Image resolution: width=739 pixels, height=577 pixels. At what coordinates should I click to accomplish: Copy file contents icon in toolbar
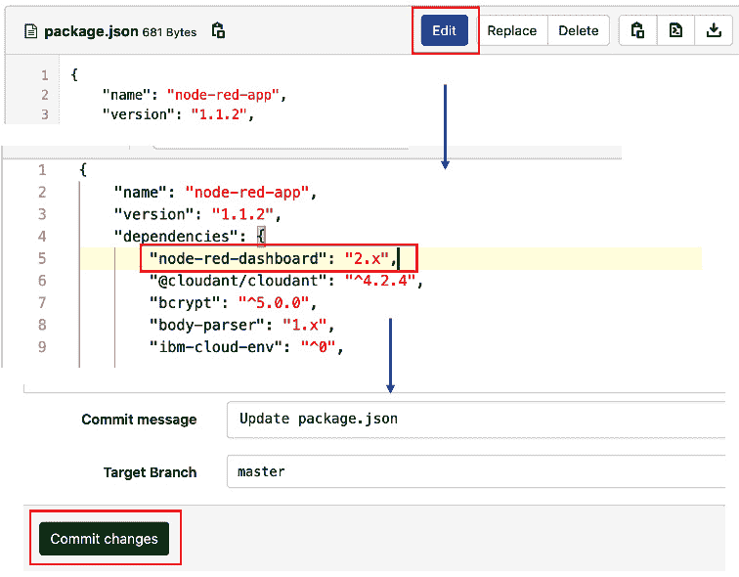point(637,30)
